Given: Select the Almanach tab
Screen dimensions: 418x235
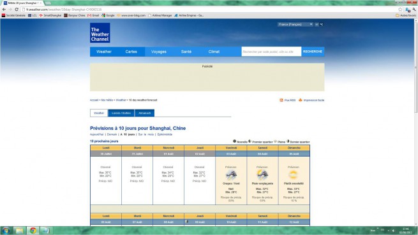Looking at the screenshot, I should tap(144, 113).
